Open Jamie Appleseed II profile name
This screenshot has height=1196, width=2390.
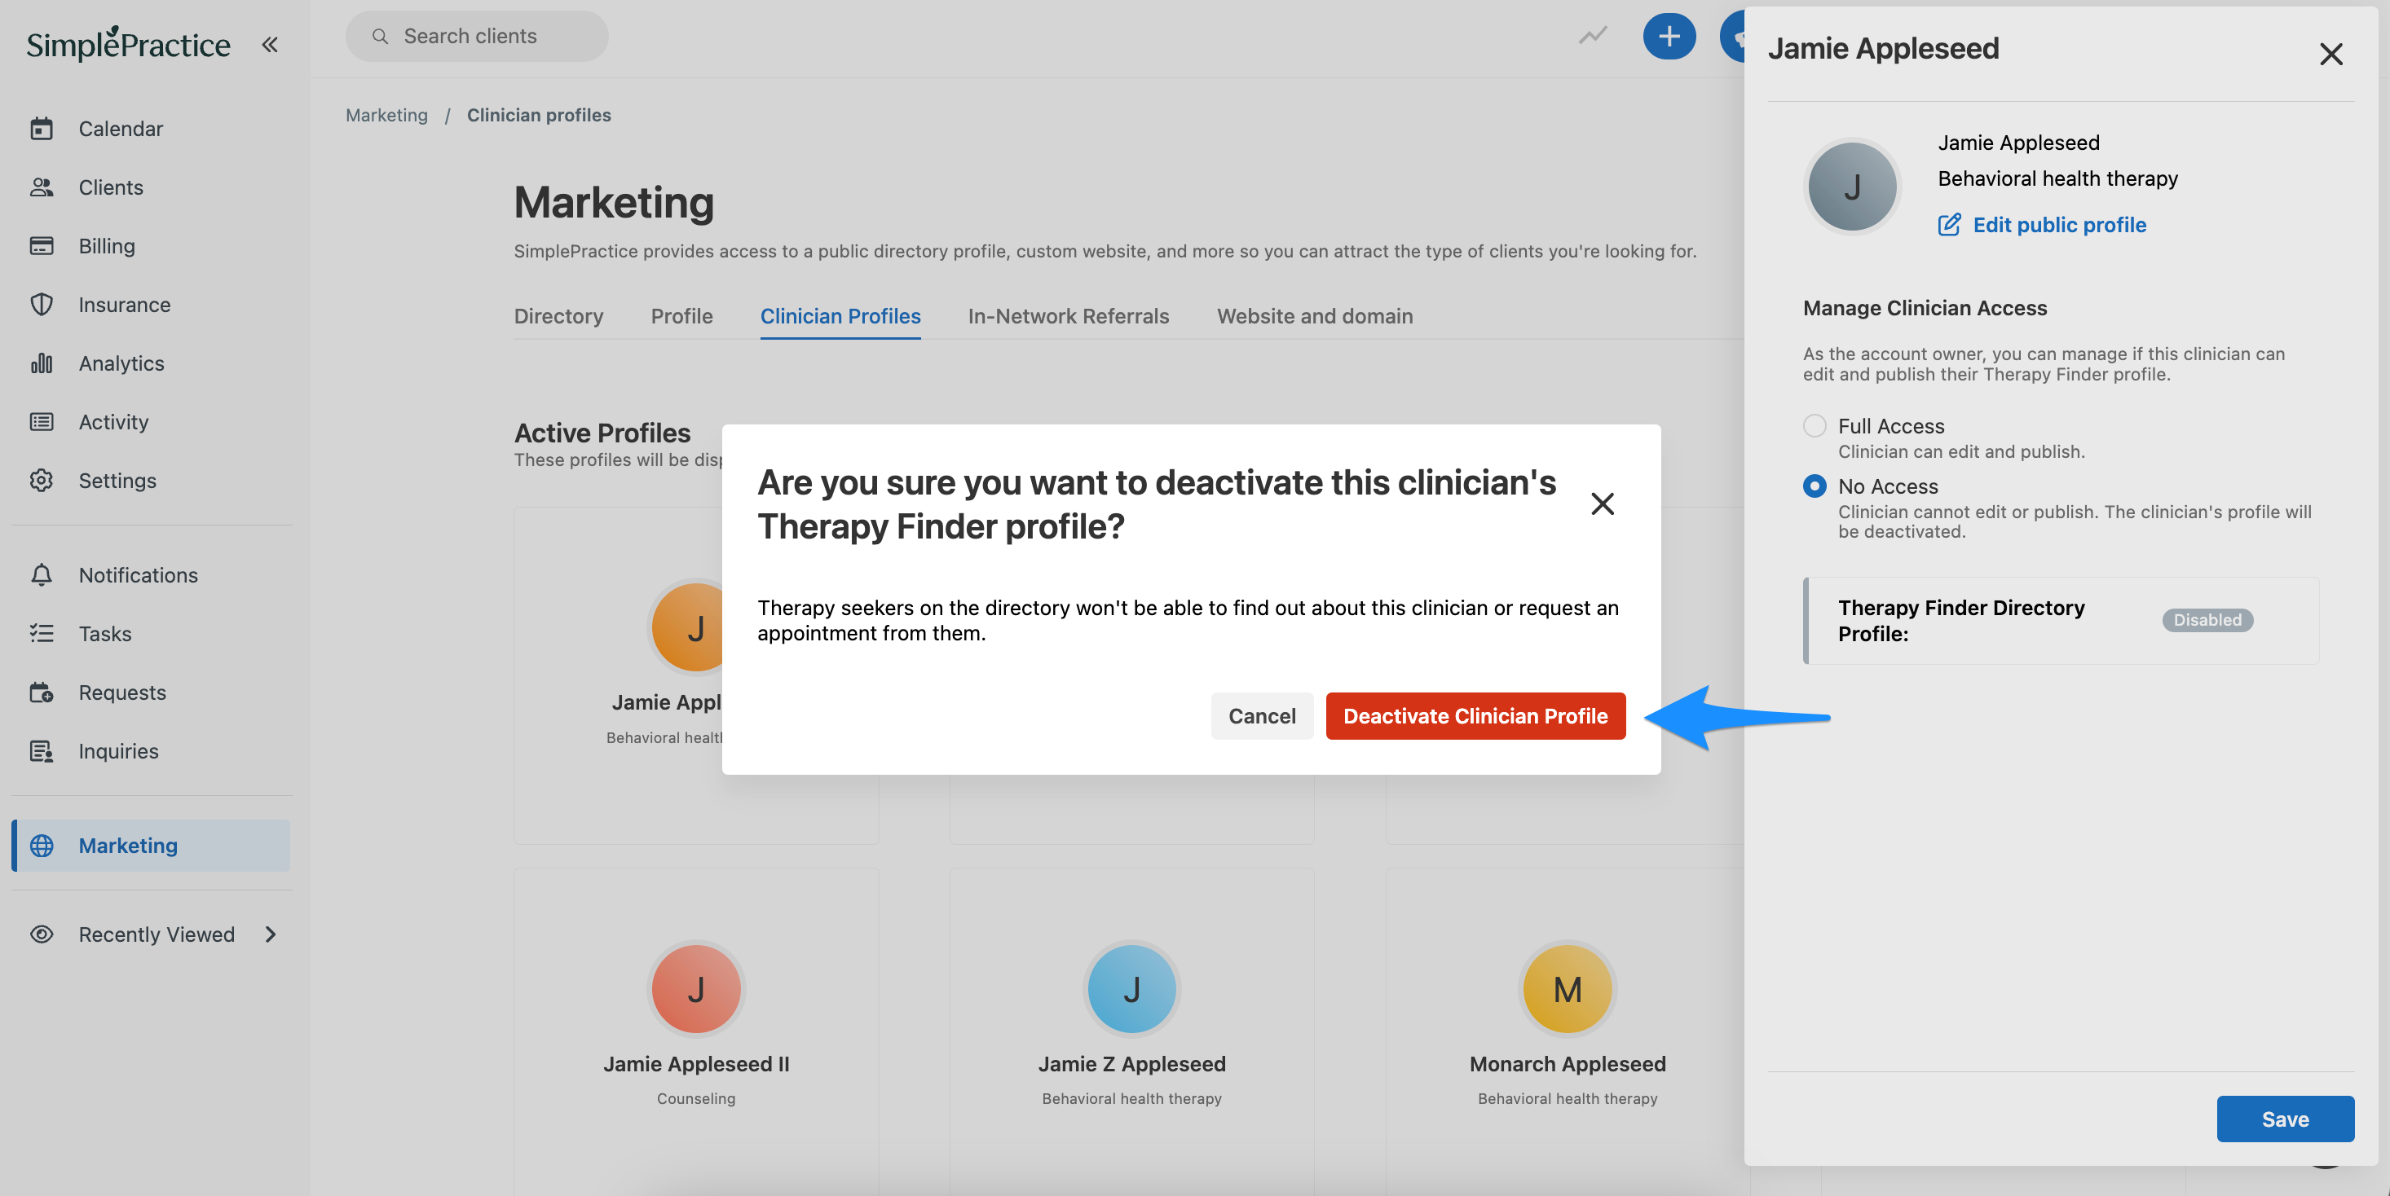[x=696, y=1064]
